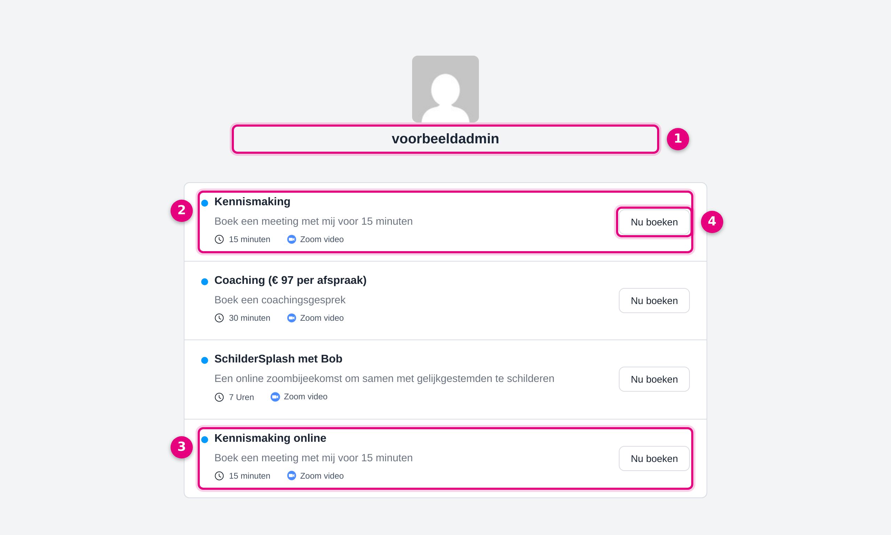Open the SchilderSplash met Bob title
This screenshot has height=535, width=891.
coord(278,359)
